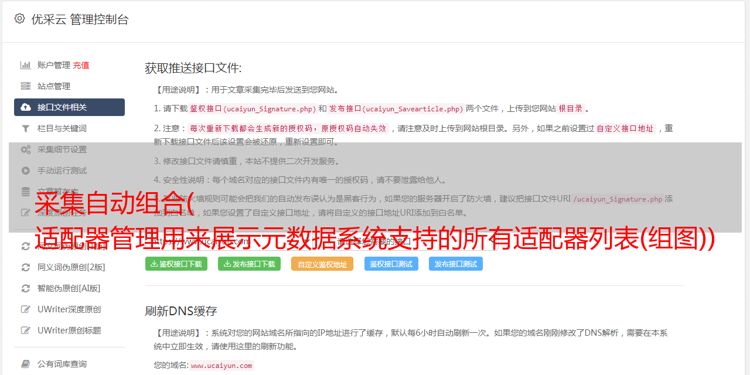Open 站点管理 via its server icon

coord(26,86)
